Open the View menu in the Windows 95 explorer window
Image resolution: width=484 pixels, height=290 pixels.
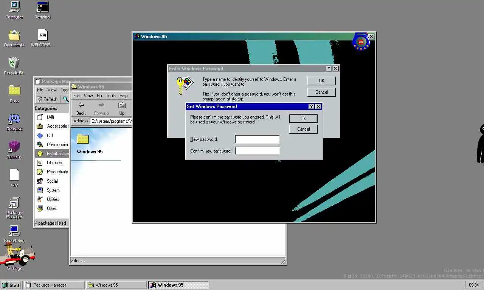pyautogui.click(x=88, y=96)
